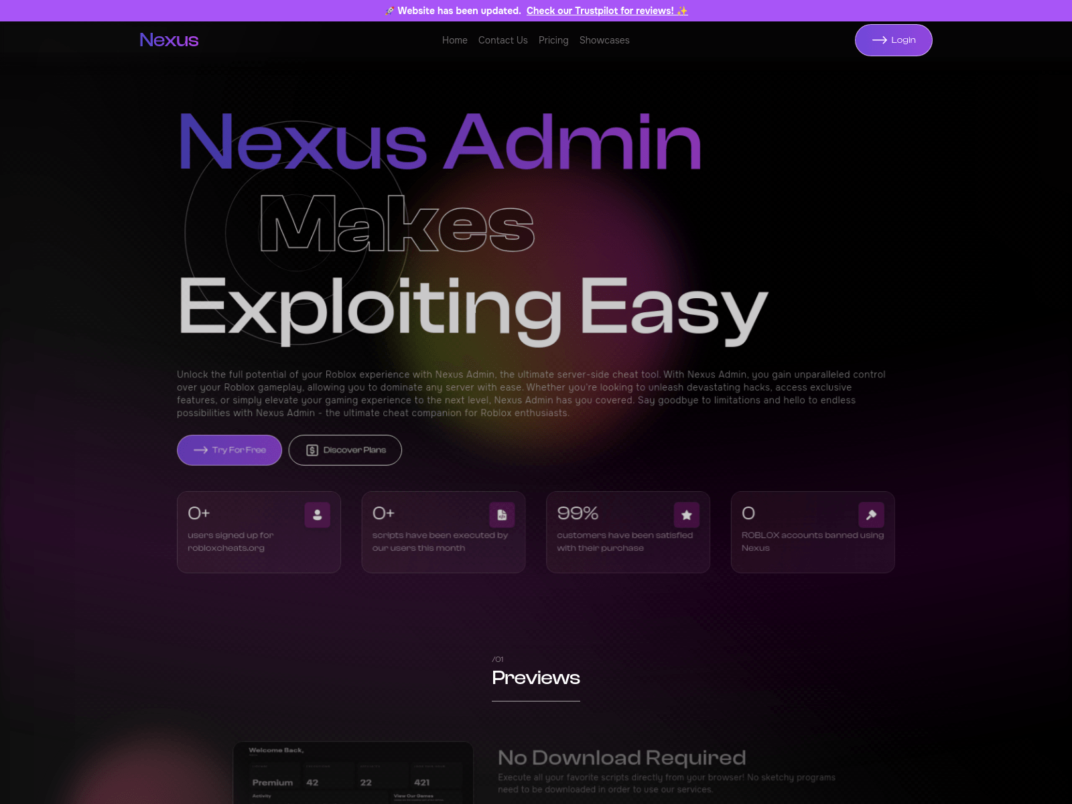Click the arrow icon in Try For Free
This screenshot has height=804, width=1072.
click(x=200, y=450)
